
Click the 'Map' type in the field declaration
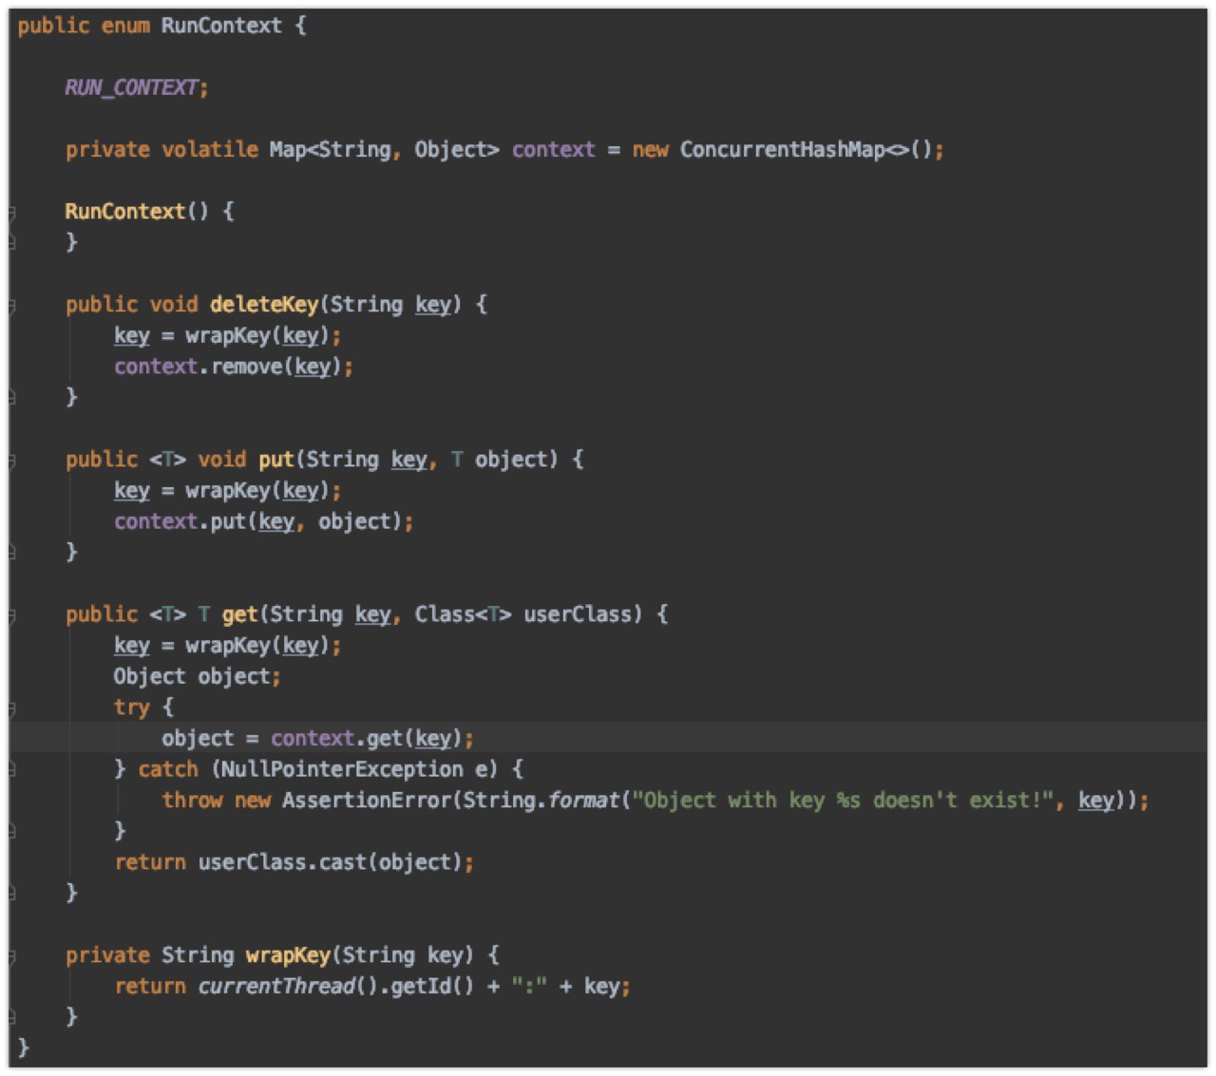(x=288, y=149)
